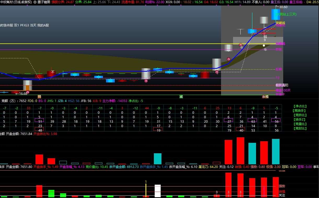Click the 【竞昨比】 label
Screen dimensions: 319x198
[300, 115]
